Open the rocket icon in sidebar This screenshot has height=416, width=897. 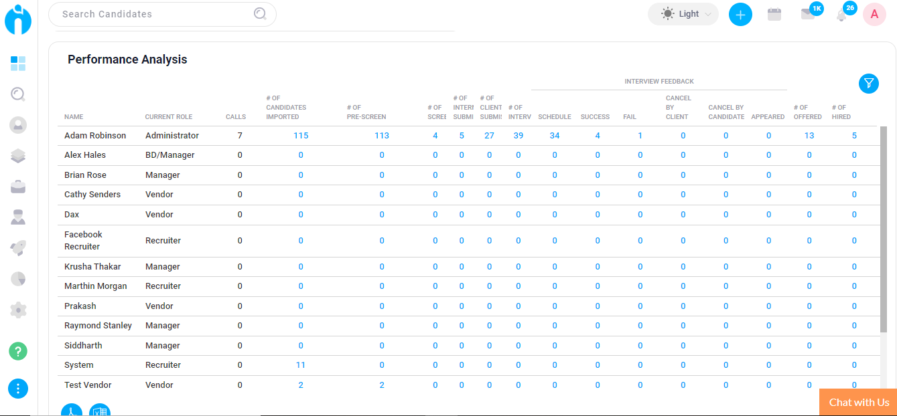coord(18,248)
